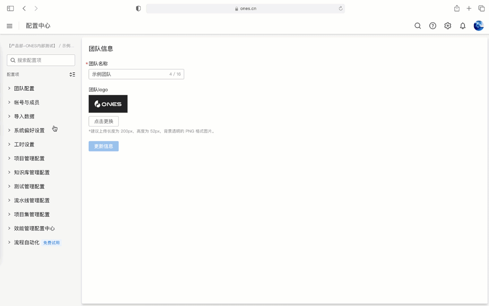Click the expand/collapse all icon beside 配置项
The width and height of the screenshot is (489, 306).
pos(72,74)
